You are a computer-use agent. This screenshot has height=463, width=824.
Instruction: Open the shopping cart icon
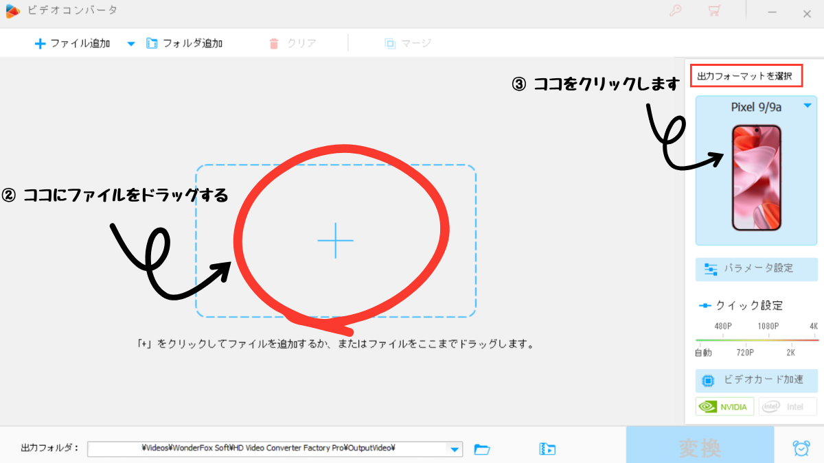714,11
